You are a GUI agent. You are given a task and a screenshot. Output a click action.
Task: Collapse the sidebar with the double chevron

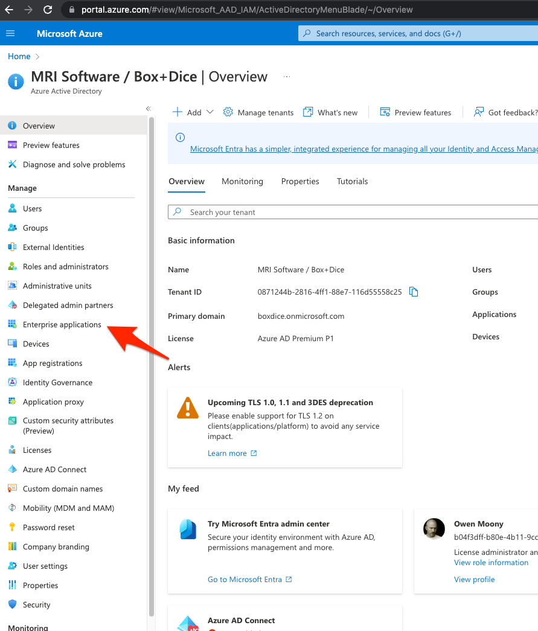pyautogui.click(x=149, y=109)
